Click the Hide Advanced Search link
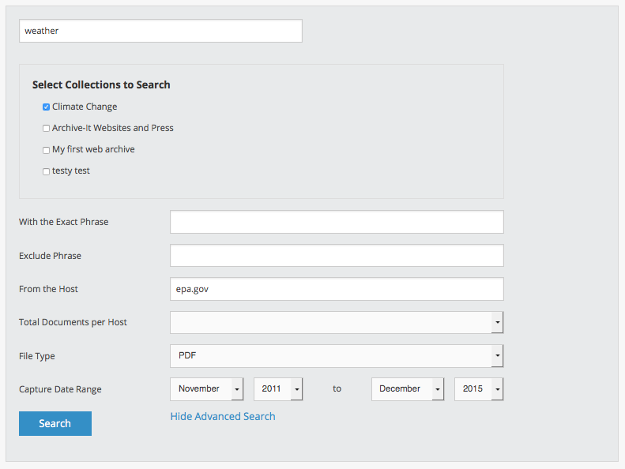This screenshot has width=625, height=469. pos(223,416)
